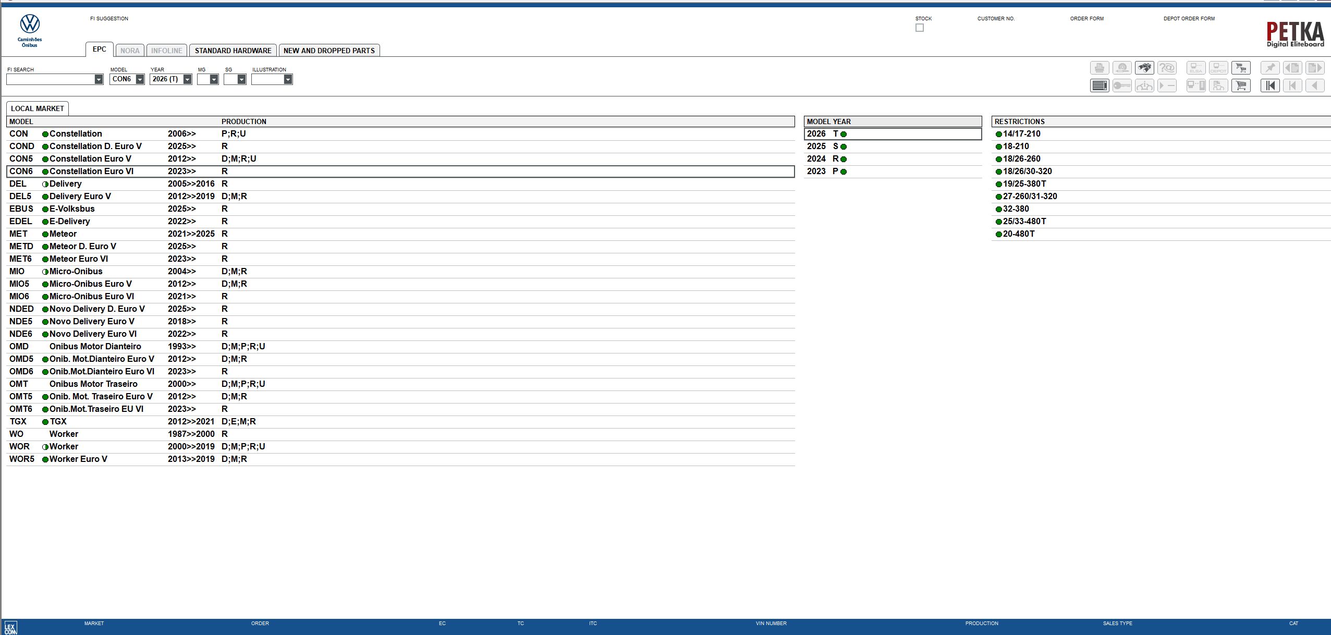Select the NDE6 Novo Delivery Euro VI row
Image resolution: width=1331 pixels, height=635 pixels.
pos(400,334)
